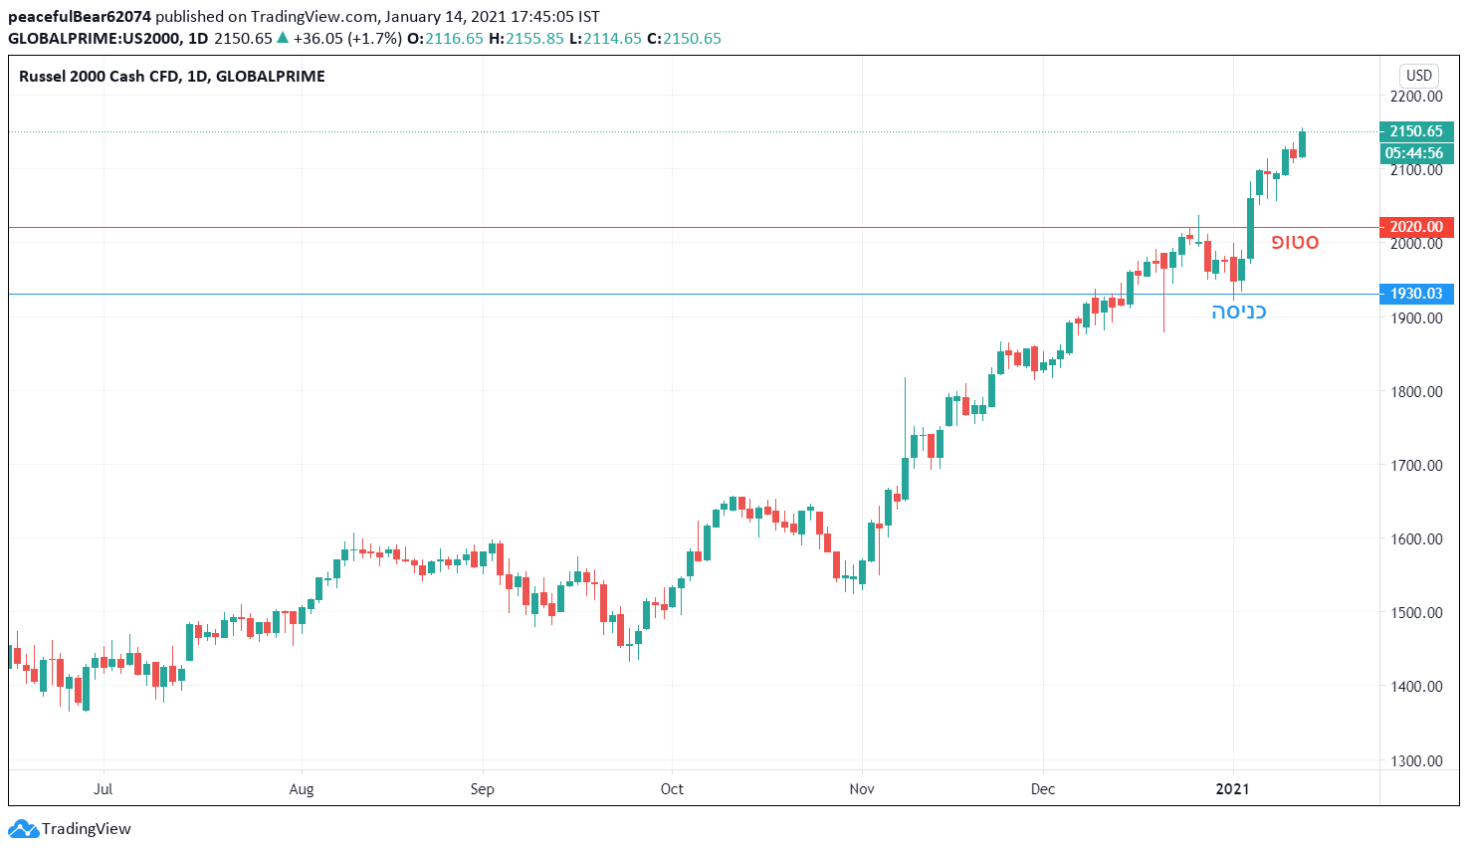1468x852 pixels.
Task: Select the red Hebrew stop text label
Action: click(x=1295, y=242)
